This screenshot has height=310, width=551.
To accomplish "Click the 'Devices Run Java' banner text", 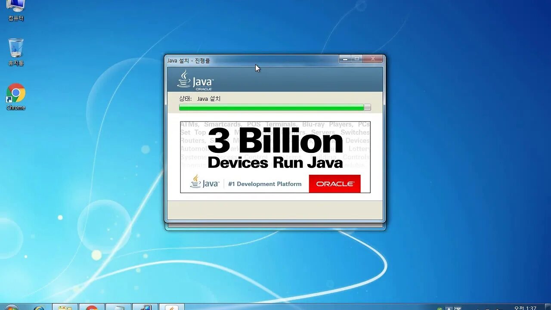I will point(275,162).
